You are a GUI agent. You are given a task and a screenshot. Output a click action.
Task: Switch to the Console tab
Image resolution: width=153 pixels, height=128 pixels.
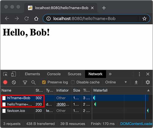[x=54, y=74]
